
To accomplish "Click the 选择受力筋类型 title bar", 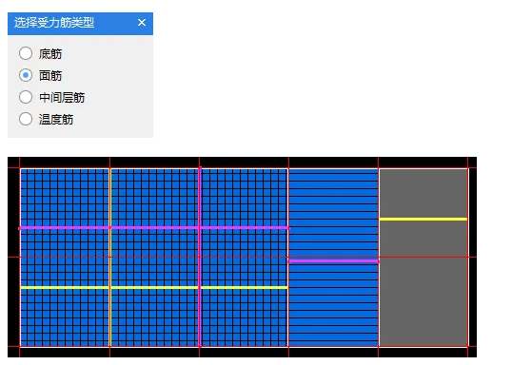I will coord(80,24).
